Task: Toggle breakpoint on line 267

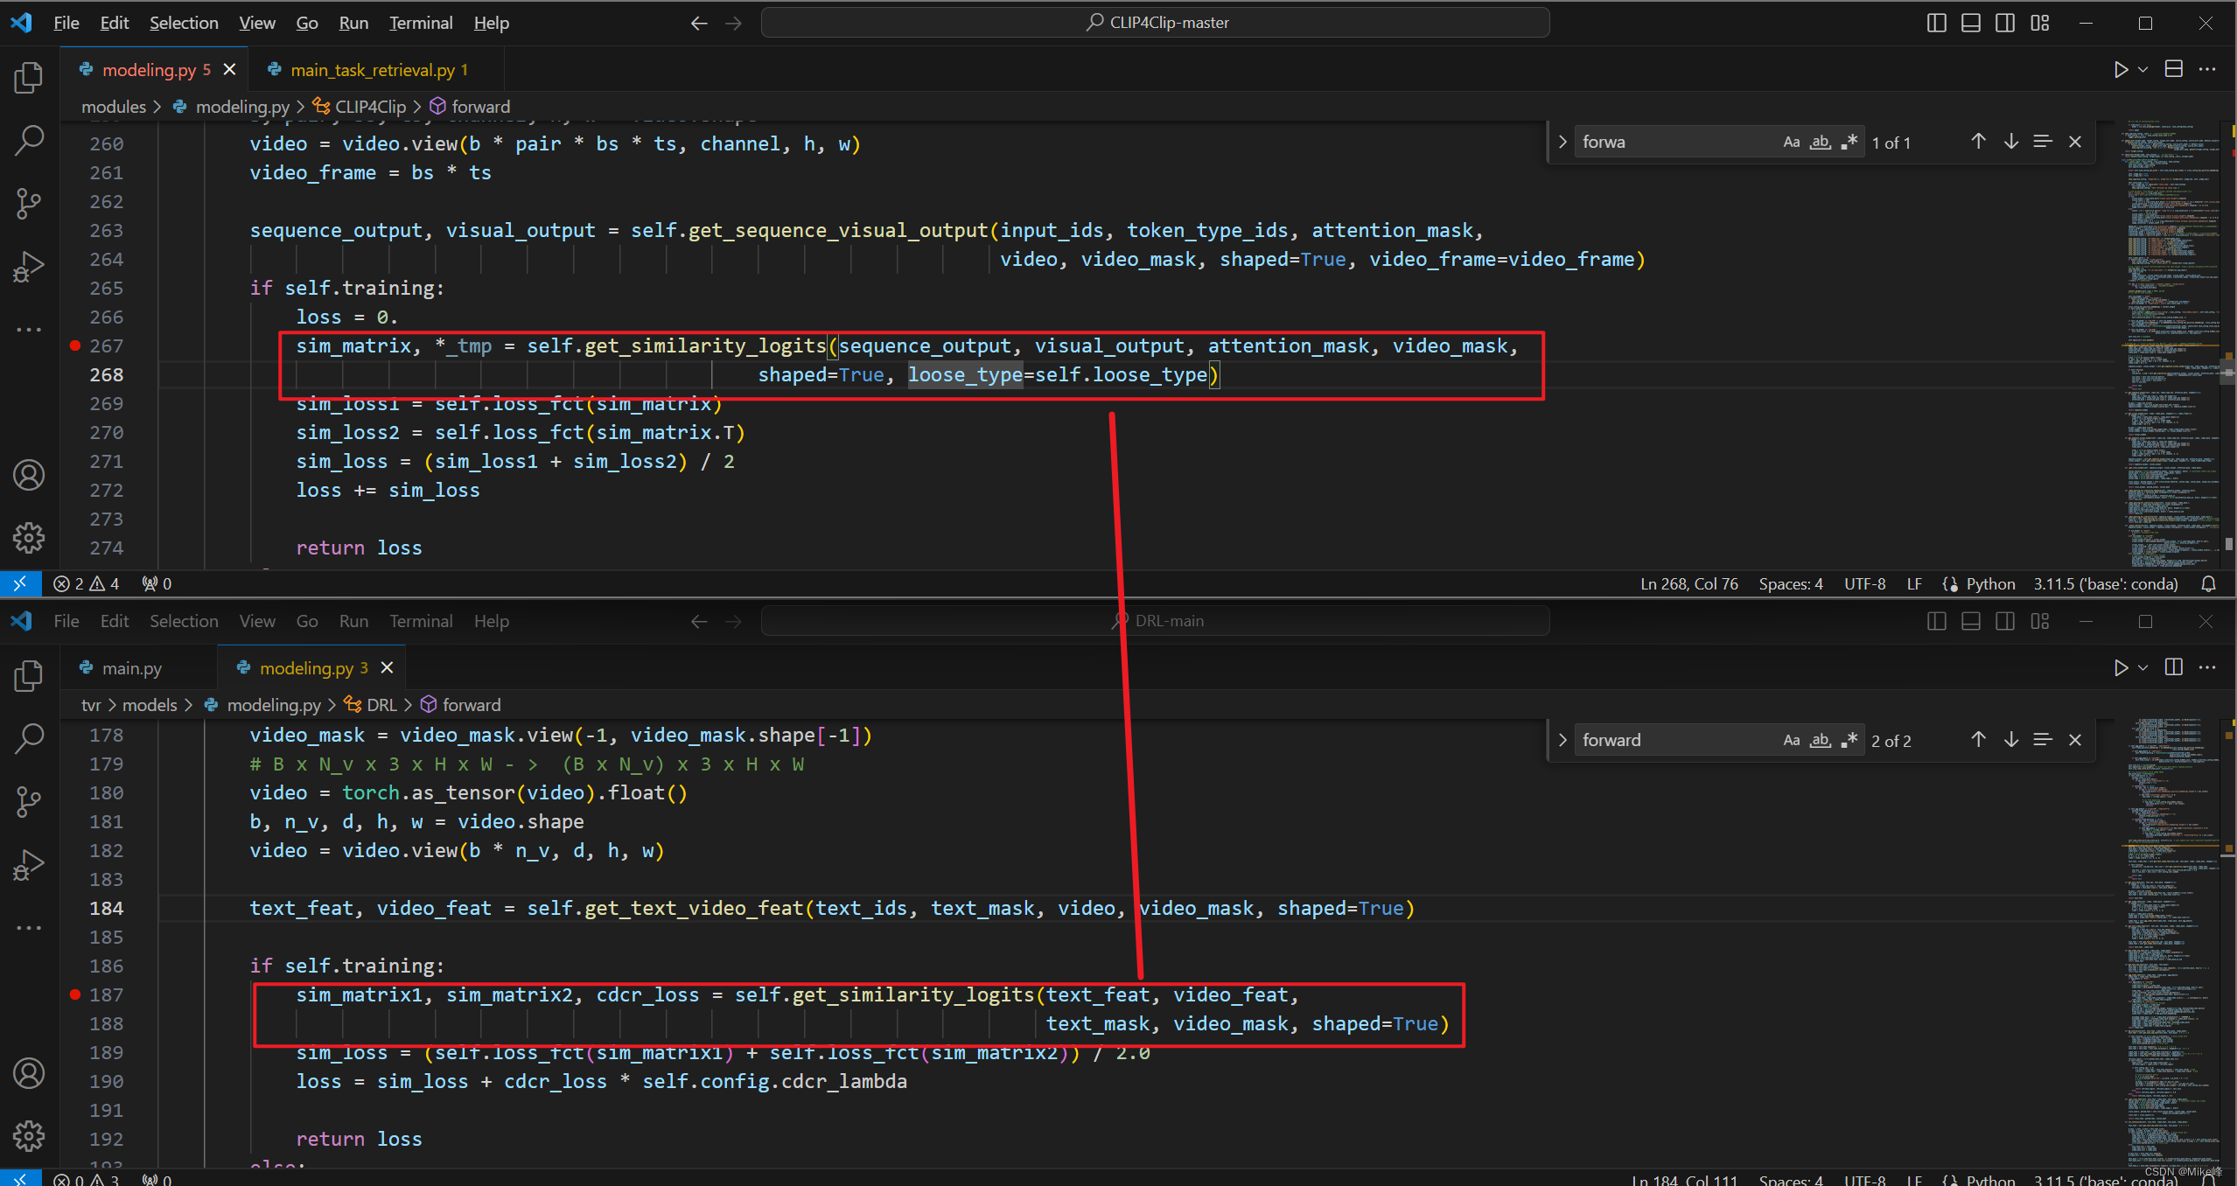Action: (x=75, y=345)
